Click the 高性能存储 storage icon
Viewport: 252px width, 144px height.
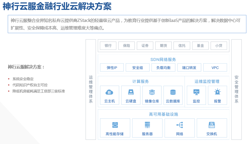tap(115, 125)
